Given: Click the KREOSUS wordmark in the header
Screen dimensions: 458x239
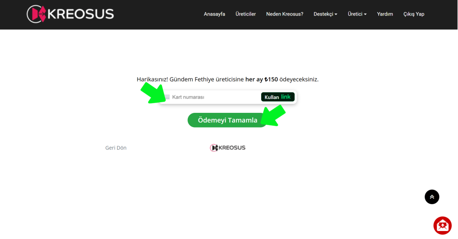Looking at the screenshot, I should pos(81,14).
